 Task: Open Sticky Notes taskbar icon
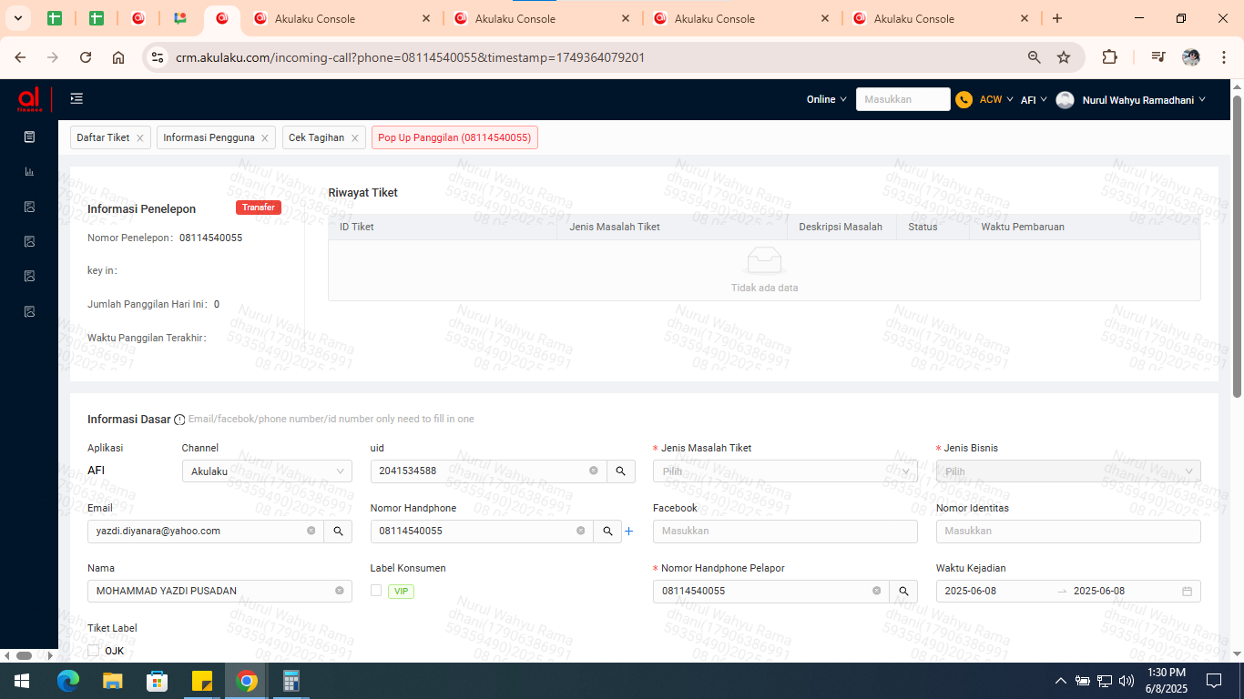pyautogui.click(x=202, y=681)
